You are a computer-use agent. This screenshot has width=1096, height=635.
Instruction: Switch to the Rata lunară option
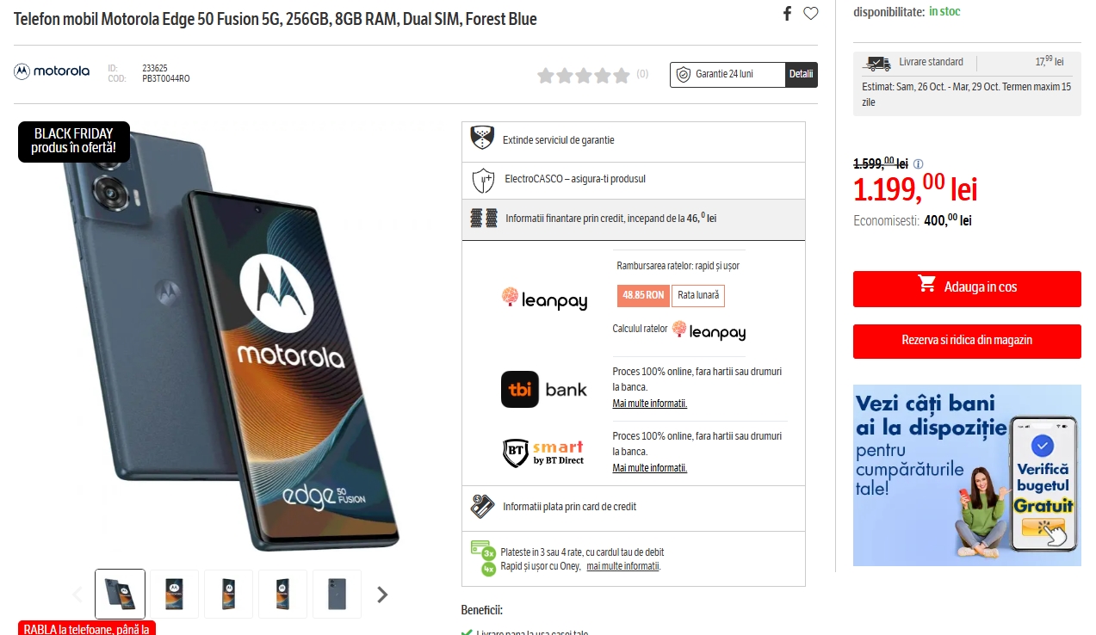coord(697,295)
